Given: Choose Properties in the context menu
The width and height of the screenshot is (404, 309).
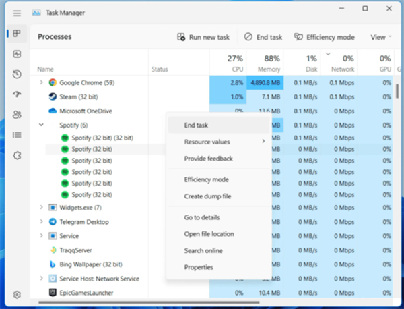Looking at the screenshot, I should pyautogui.click(x=219, y=267).
